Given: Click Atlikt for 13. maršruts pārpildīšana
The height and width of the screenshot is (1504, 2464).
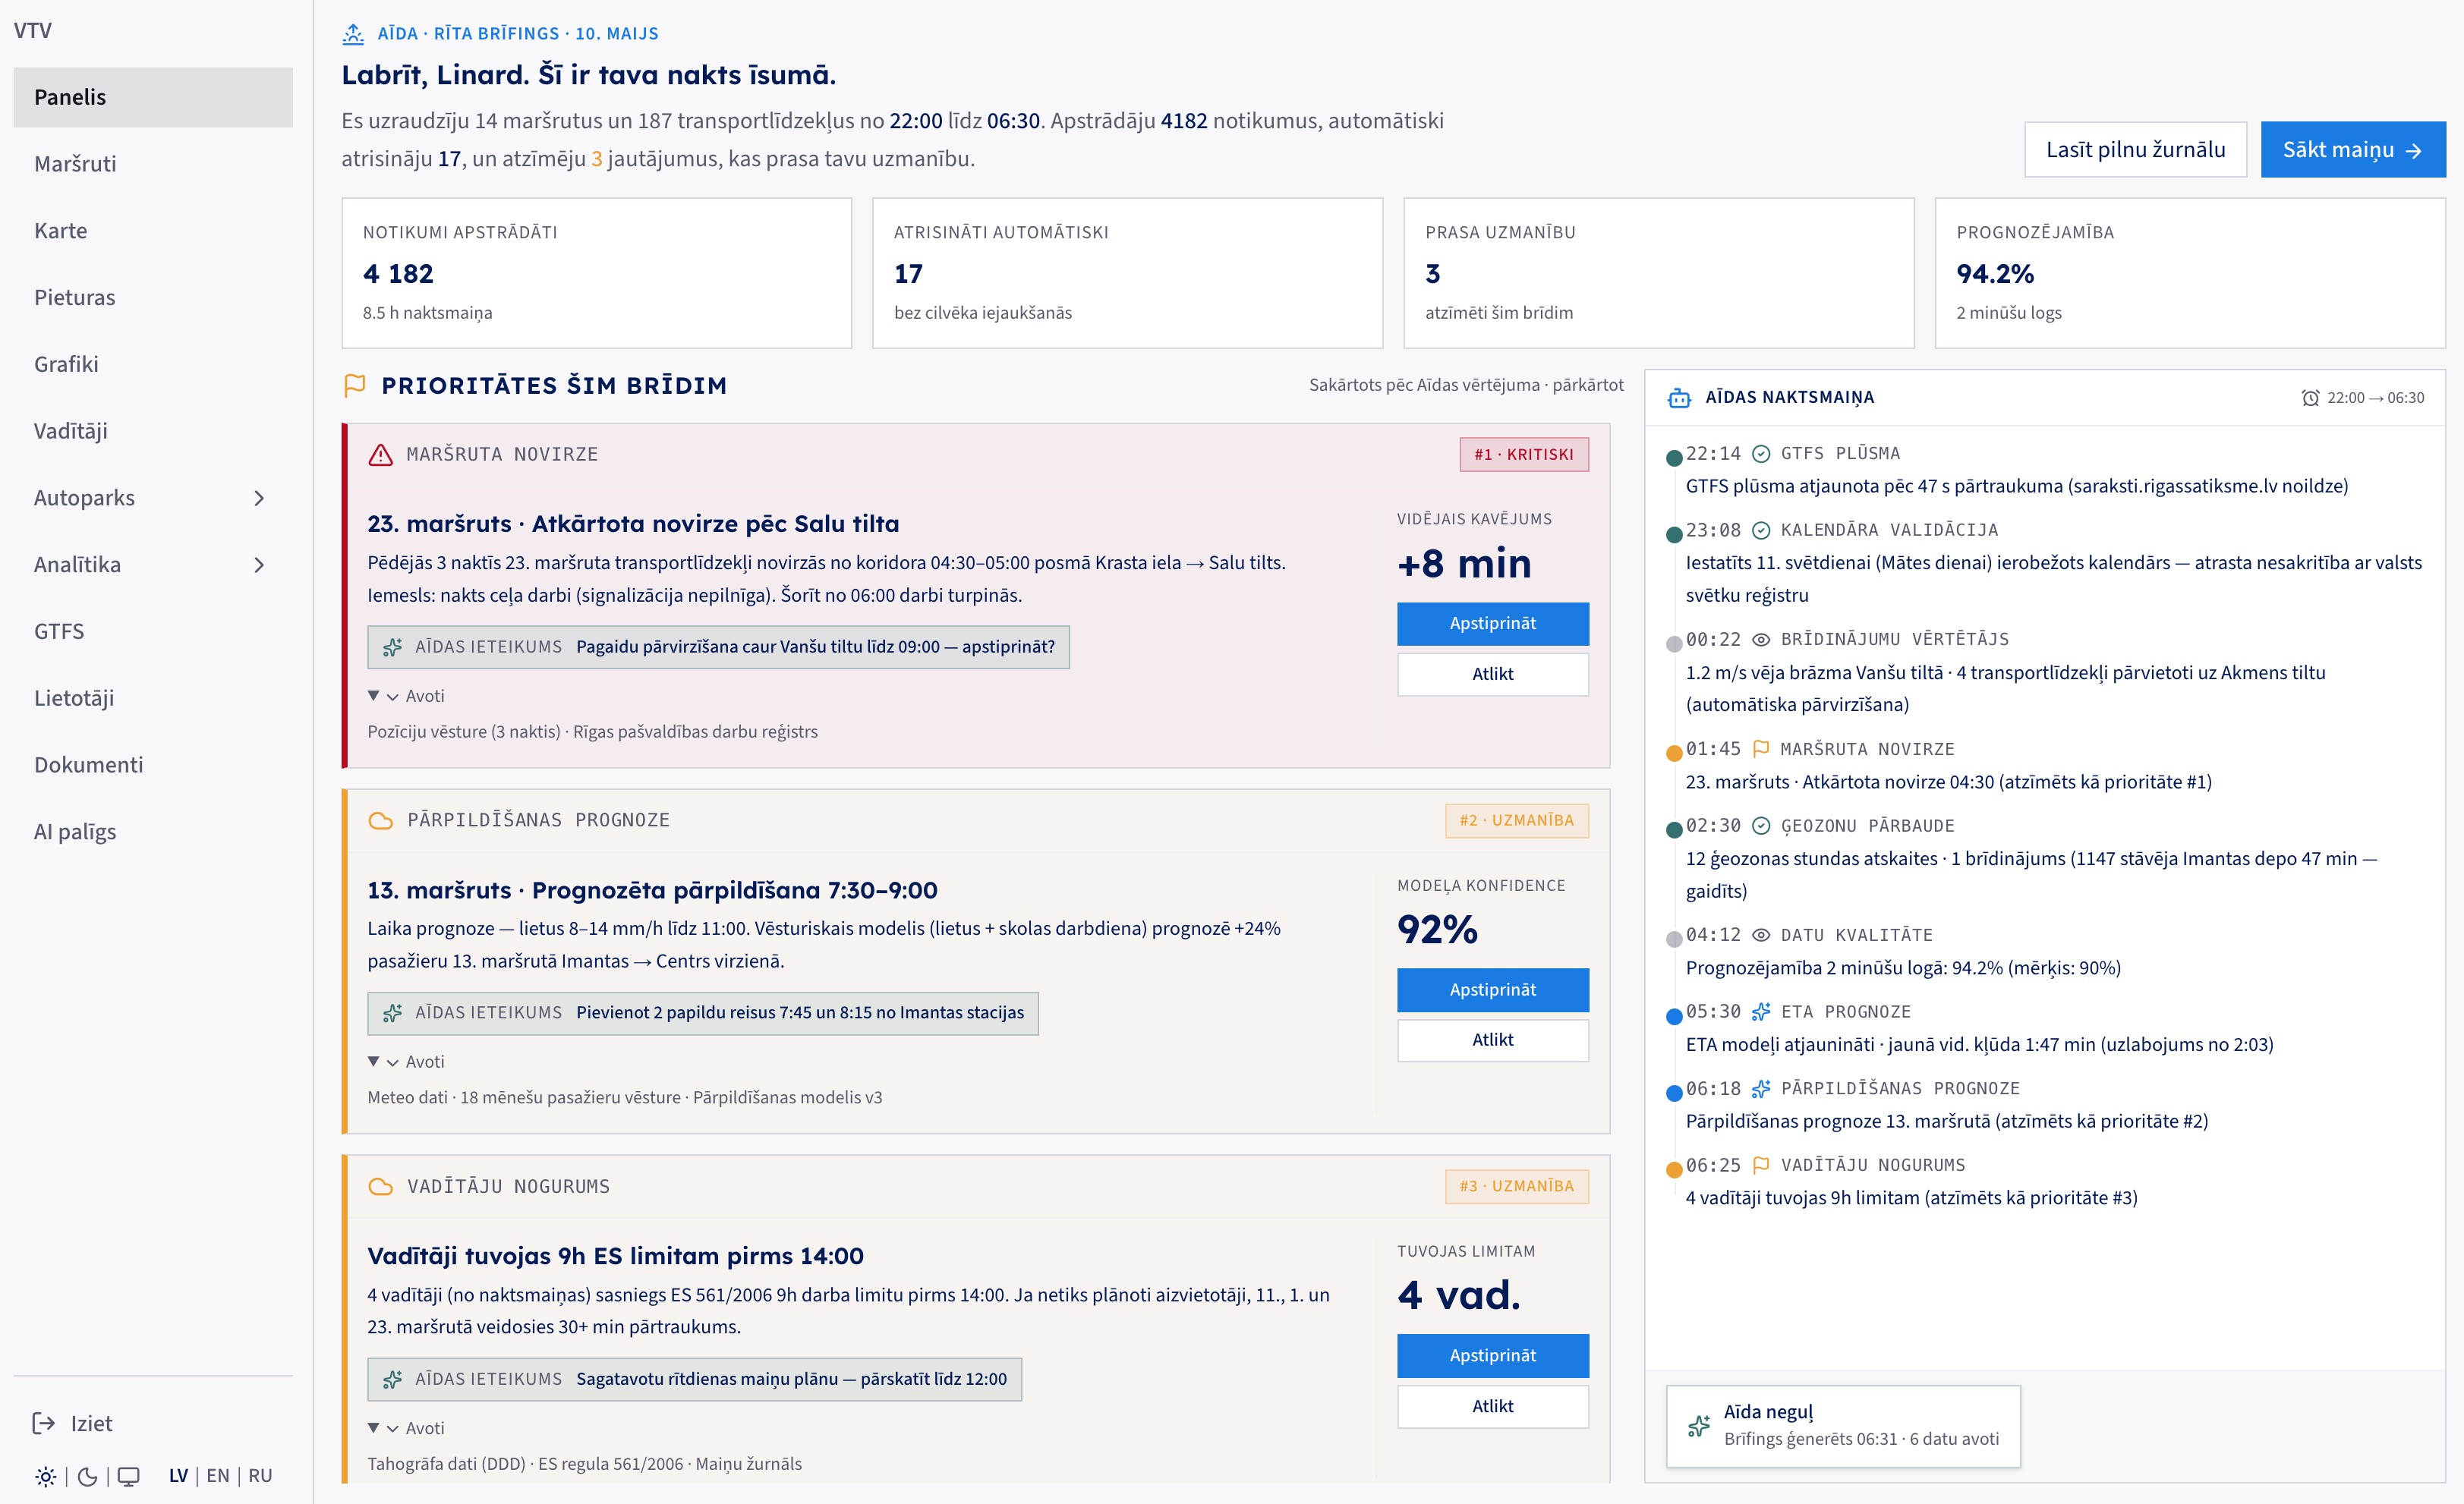Looking at the screenshot, I should 1492,1040.
